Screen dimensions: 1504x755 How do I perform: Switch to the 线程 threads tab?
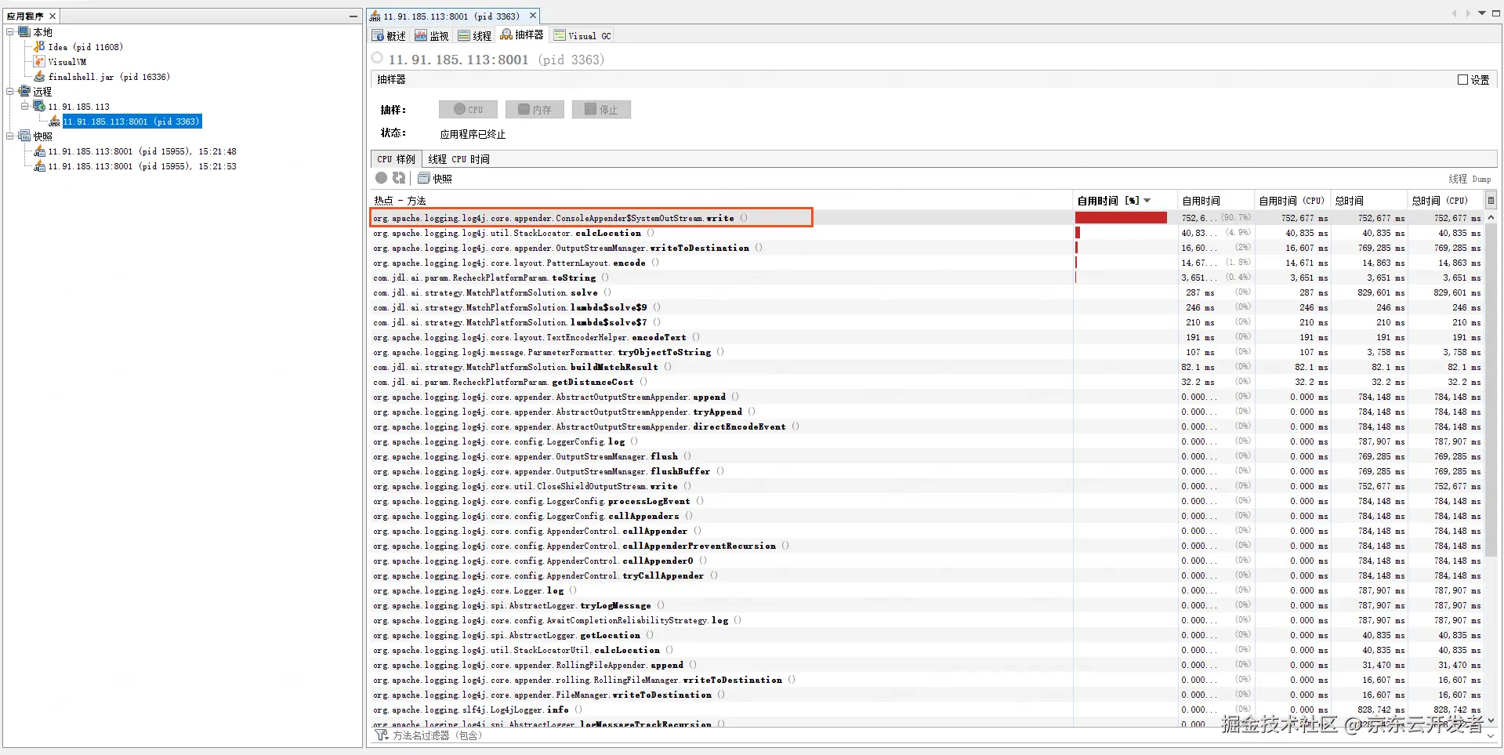coord(475,35)
